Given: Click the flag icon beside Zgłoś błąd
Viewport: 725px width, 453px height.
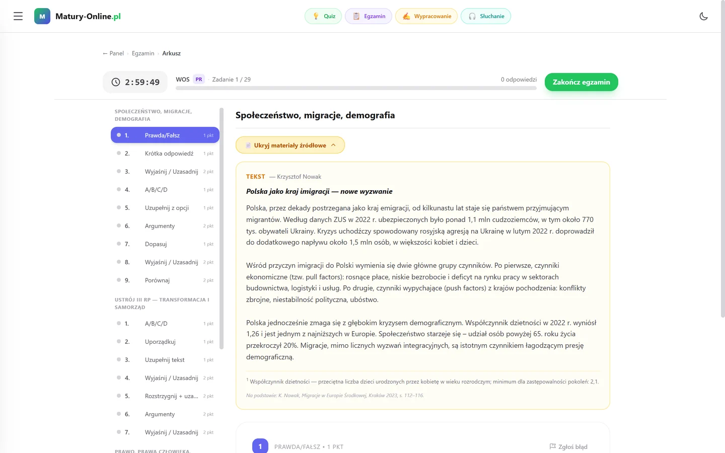Looking at the screenshot, I should coord(552,446).
